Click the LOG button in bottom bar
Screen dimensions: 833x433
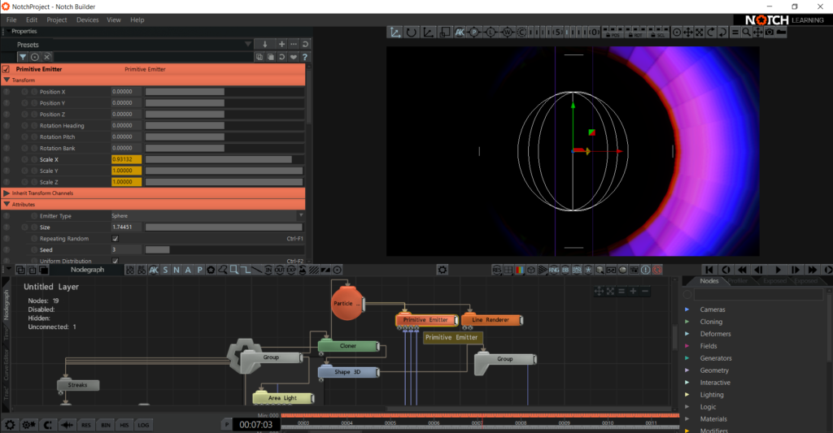click(x=143, y=425)
